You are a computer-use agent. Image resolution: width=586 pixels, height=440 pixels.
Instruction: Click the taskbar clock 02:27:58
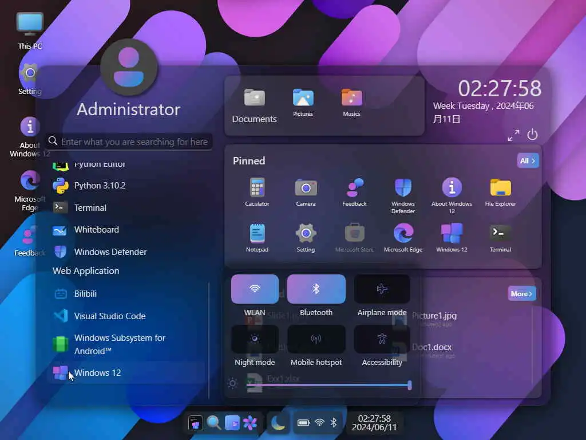pyautogui.click(x=374, y=423)
